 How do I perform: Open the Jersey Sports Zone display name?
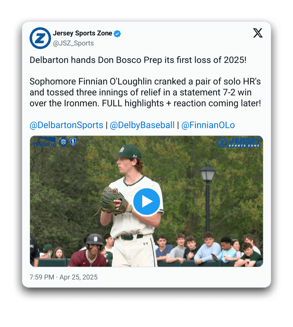82,33
